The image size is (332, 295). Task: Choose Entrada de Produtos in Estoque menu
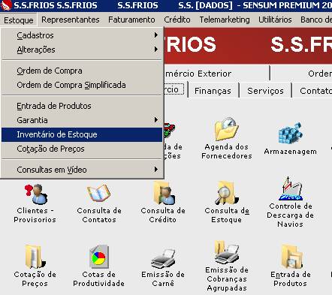point(82,106)
